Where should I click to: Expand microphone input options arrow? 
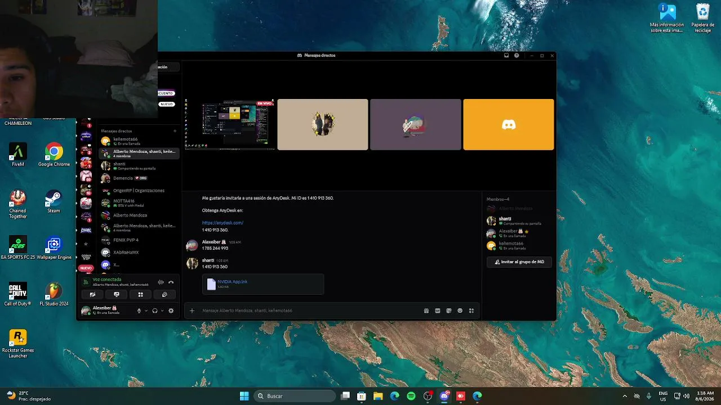[x=146, y=310]
